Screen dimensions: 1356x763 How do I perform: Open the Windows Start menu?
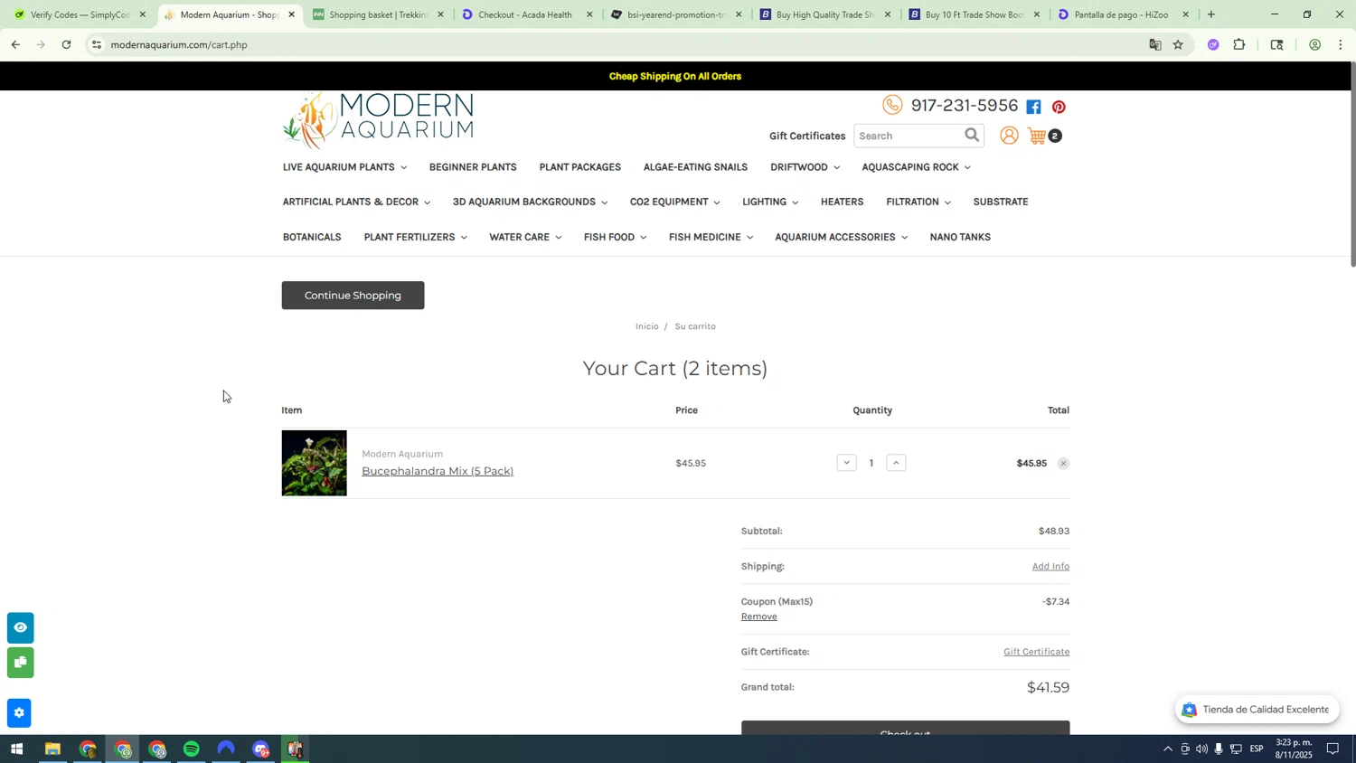[16, 749]
